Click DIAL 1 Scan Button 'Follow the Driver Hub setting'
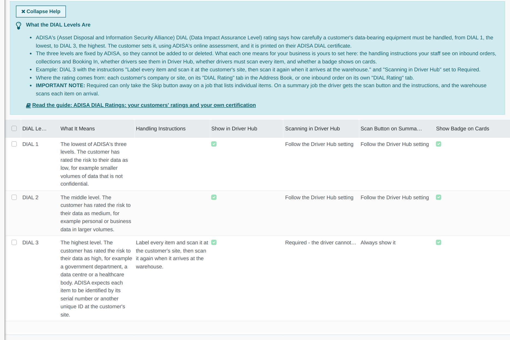 395,144
